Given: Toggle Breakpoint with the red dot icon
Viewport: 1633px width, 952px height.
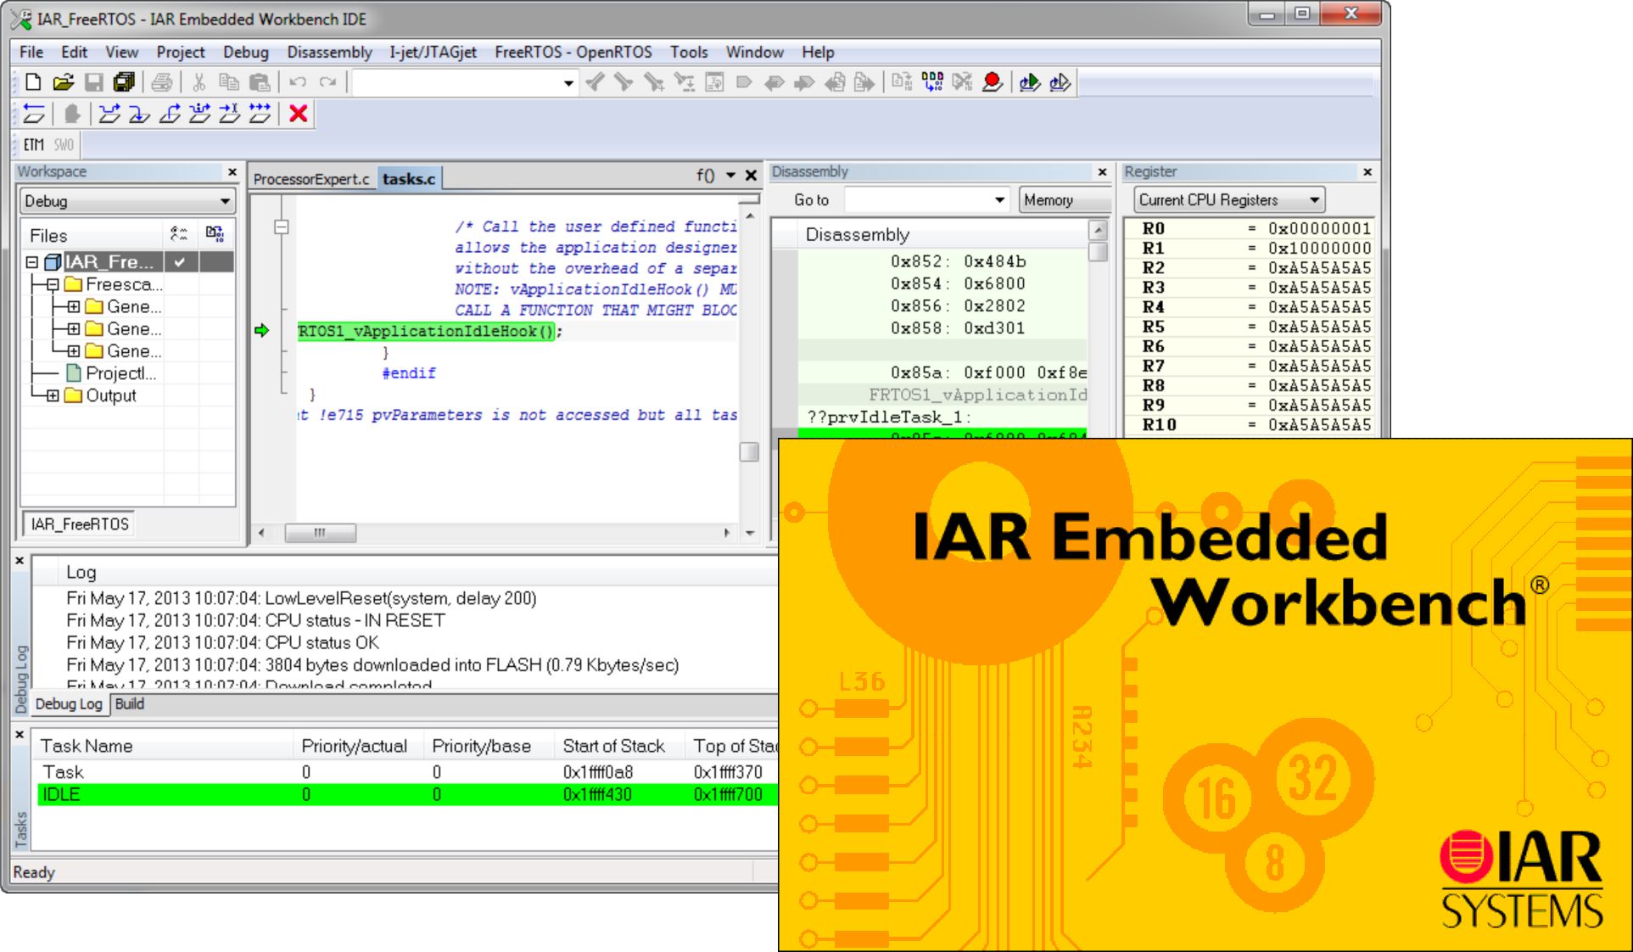Looking at the screenshot, I should 992,82.
